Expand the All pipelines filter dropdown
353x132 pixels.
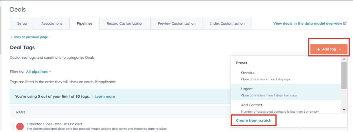[38, 72]
